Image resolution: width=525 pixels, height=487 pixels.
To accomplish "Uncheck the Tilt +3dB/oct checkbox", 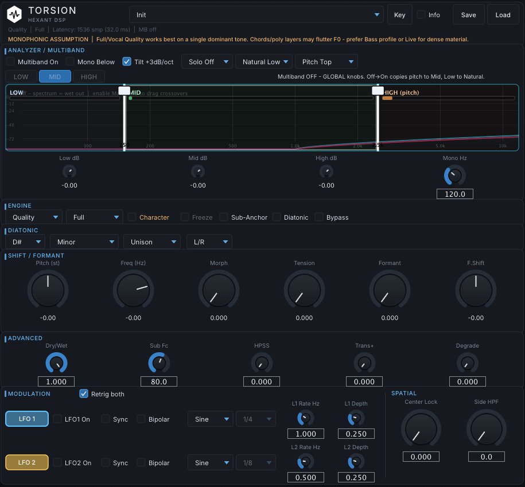I will (x=127, y=61).
